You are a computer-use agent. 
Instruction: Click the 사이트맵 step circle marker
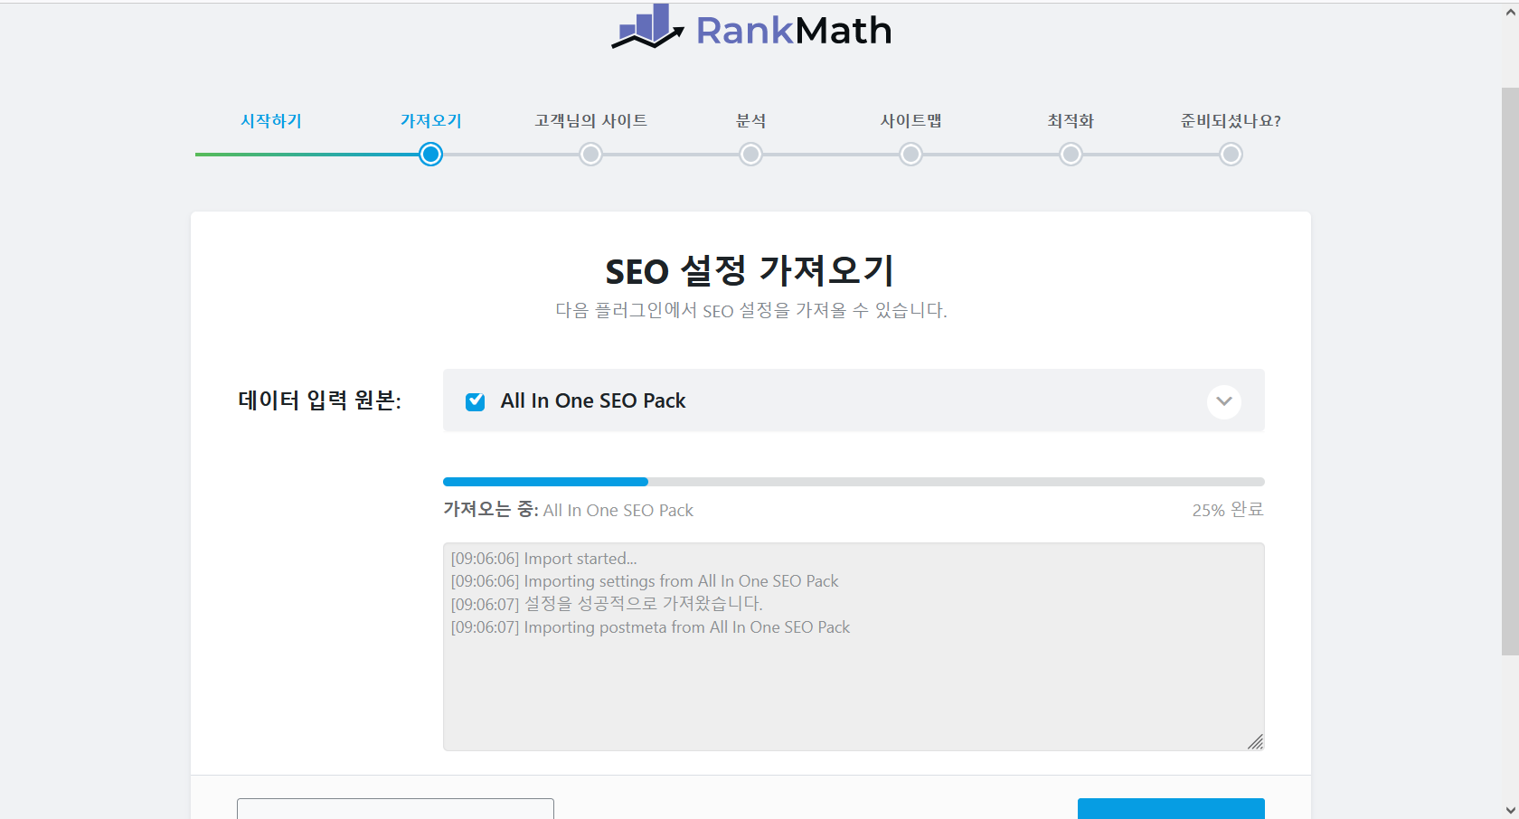[x=911, y=155]
